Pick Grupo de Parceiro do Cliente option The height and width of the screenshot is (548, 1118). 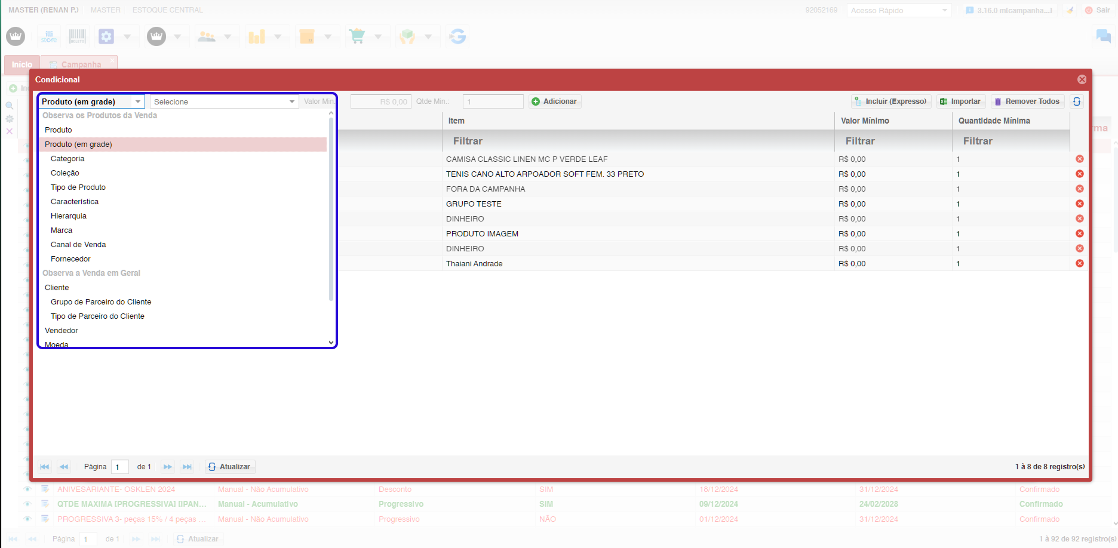101,302
